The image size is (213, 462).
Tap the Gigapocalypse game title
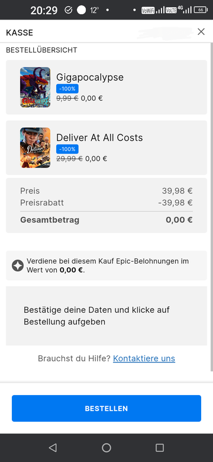90,77
